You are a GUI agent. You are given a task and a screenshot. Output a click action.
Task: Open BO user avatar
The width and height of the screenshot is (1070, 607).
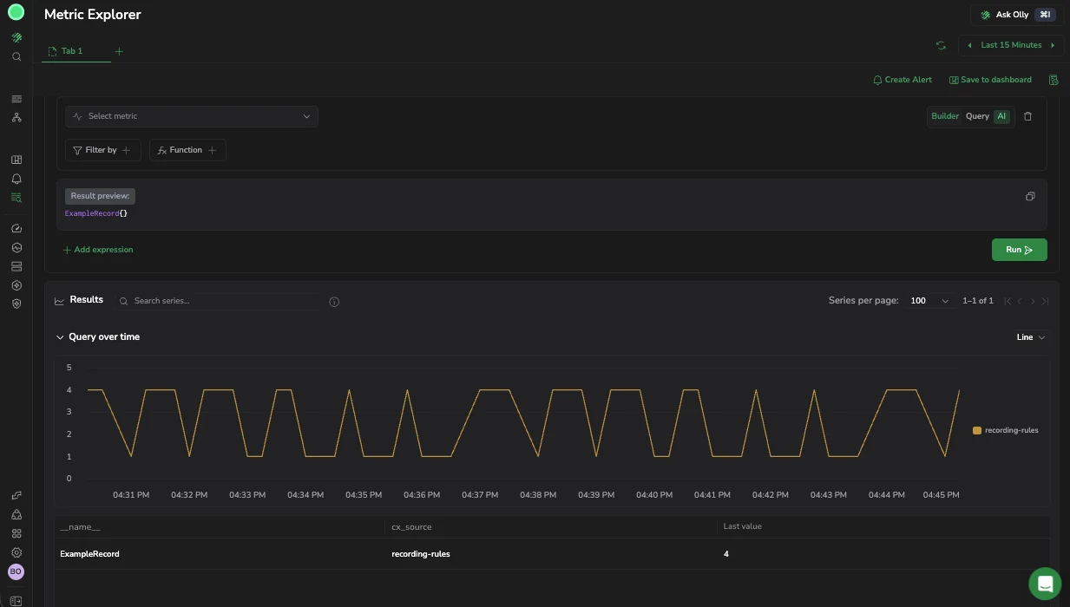(16, 571)
